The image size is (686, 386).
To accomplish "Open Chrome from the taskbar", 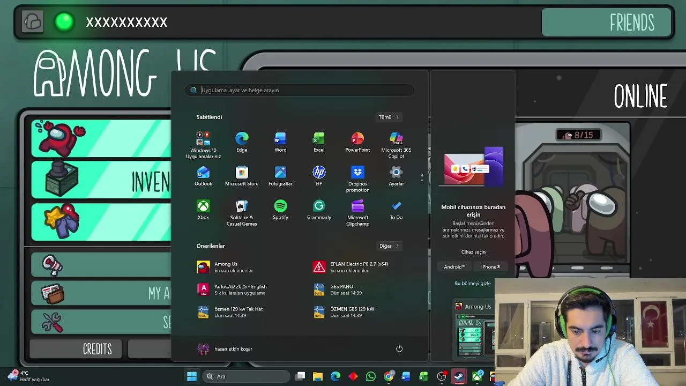I will click(x=389, y=376).
